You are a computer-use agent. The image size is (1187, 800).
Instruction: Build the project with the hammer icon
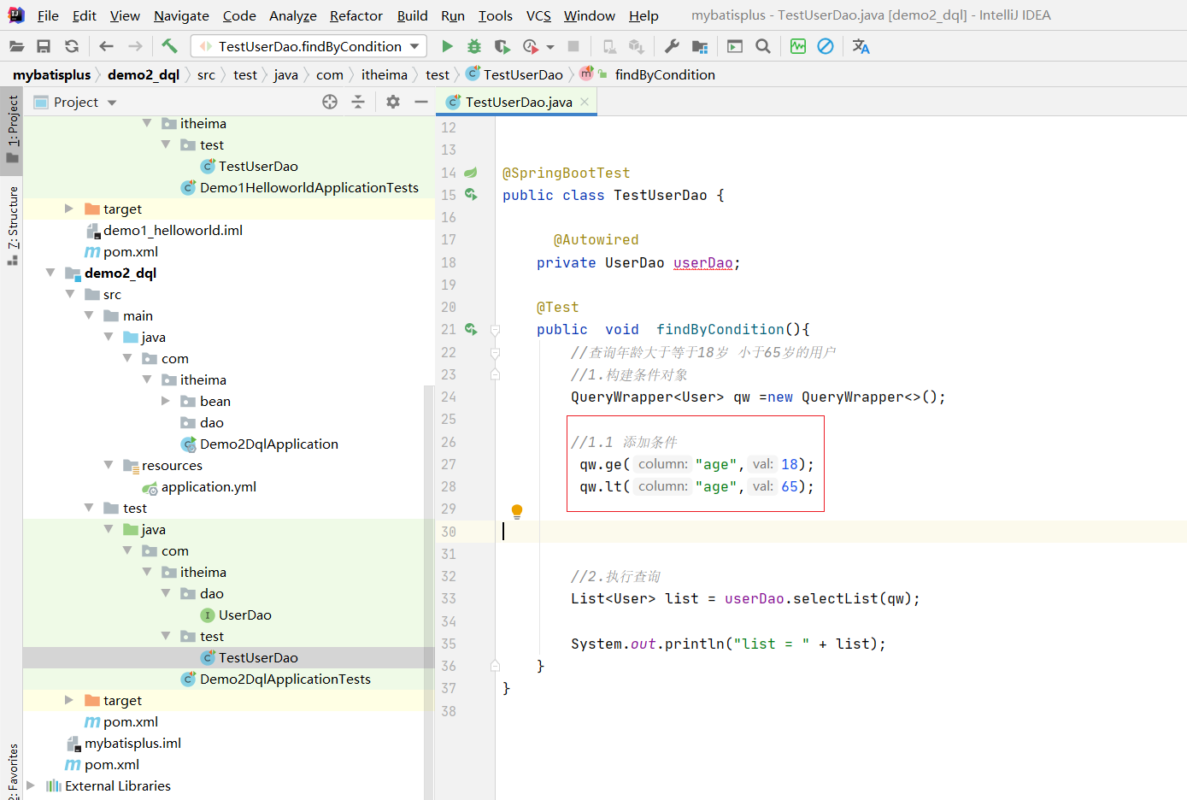(169, 46)
